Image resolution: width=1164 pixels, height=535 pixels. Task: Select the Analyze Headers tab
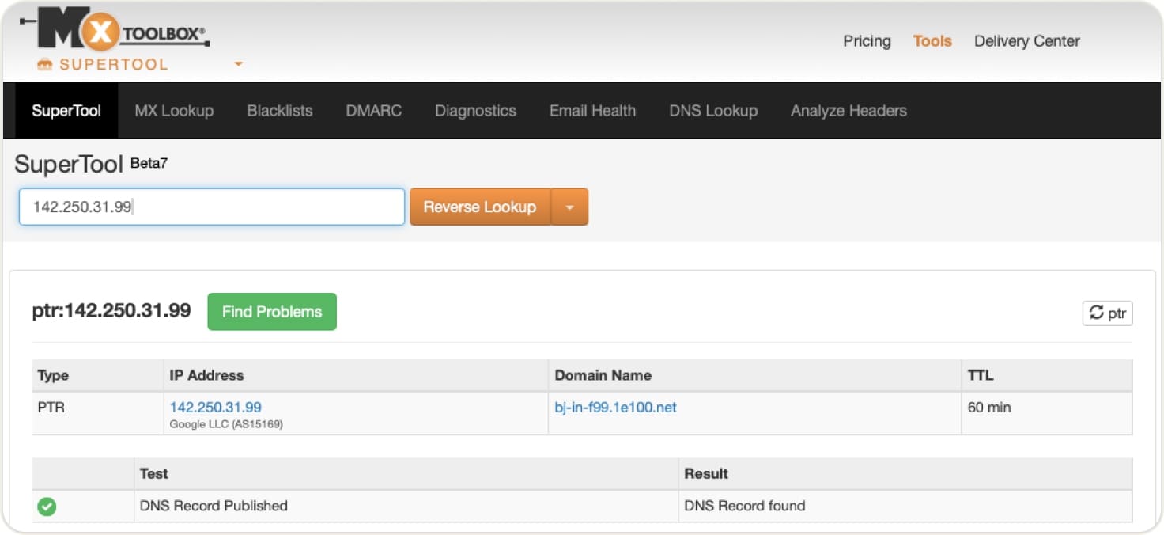(848, 111)
